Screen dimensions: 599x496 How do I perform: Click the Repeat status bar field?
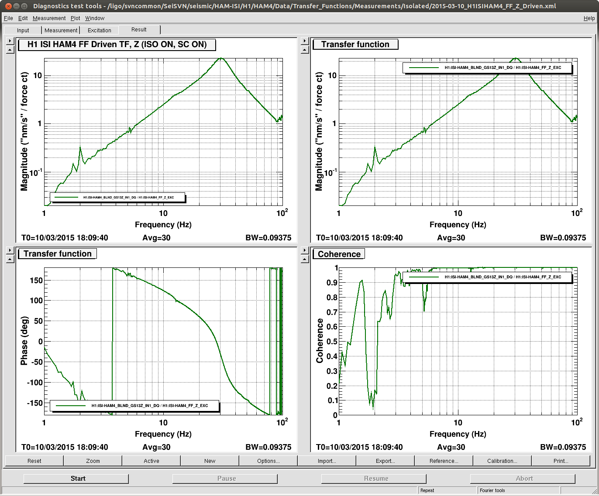click(x=448, y=490)
